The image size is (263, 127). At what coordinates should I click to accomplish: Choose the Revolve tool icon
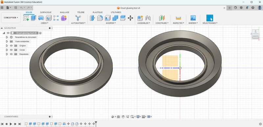tap(41, 18)
